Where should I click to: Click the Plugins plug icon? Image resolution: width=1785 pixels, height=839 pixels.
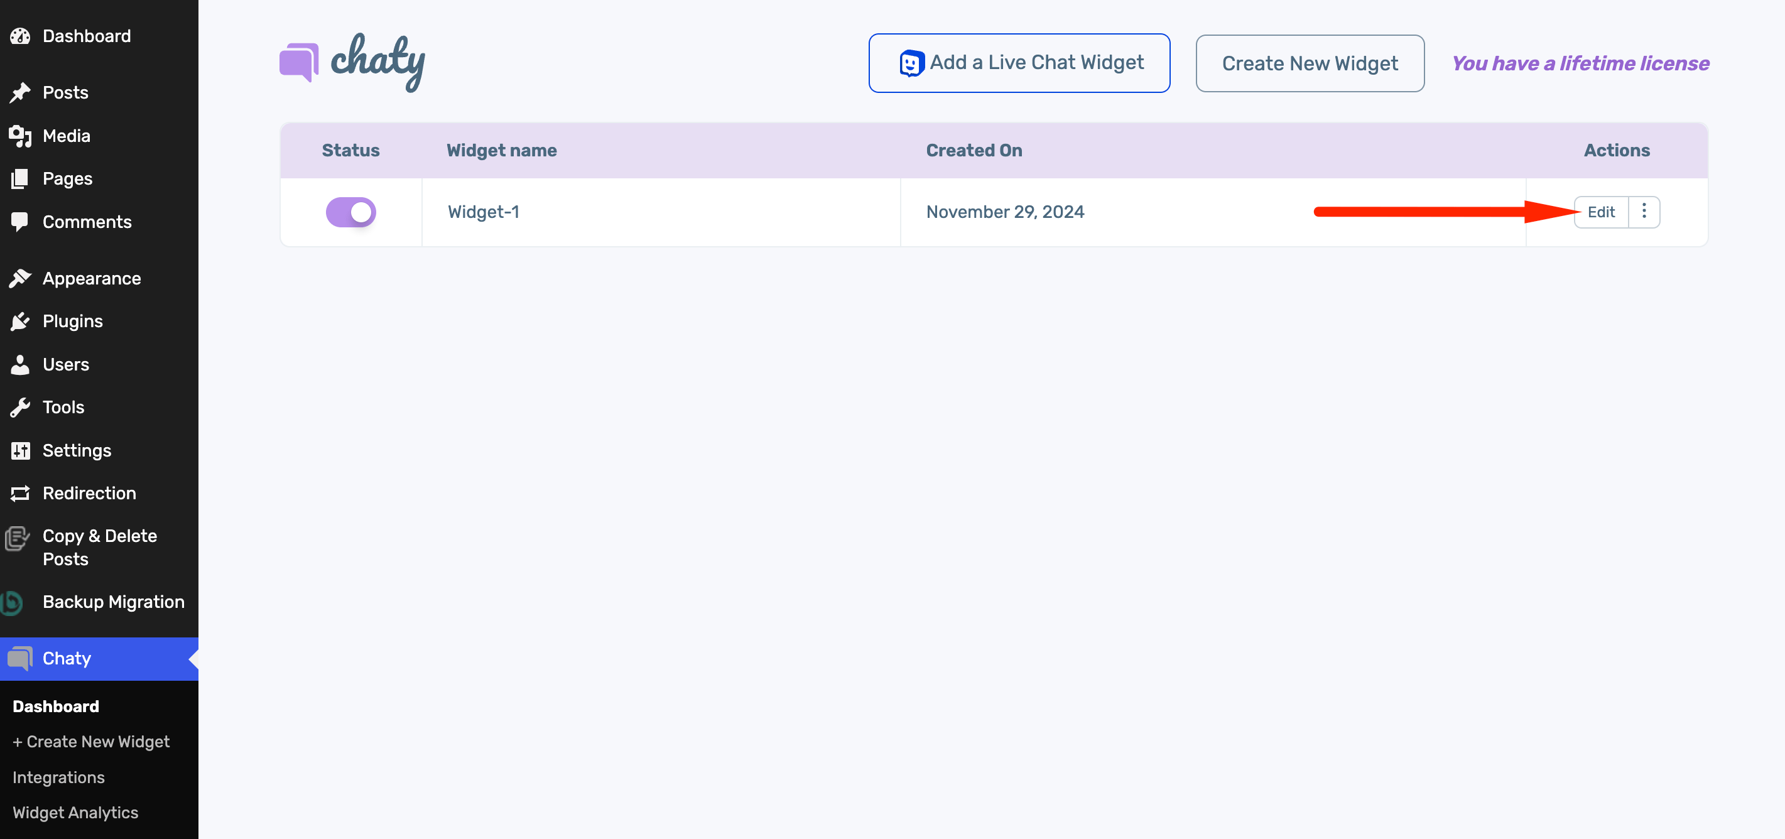coord(20,321)
